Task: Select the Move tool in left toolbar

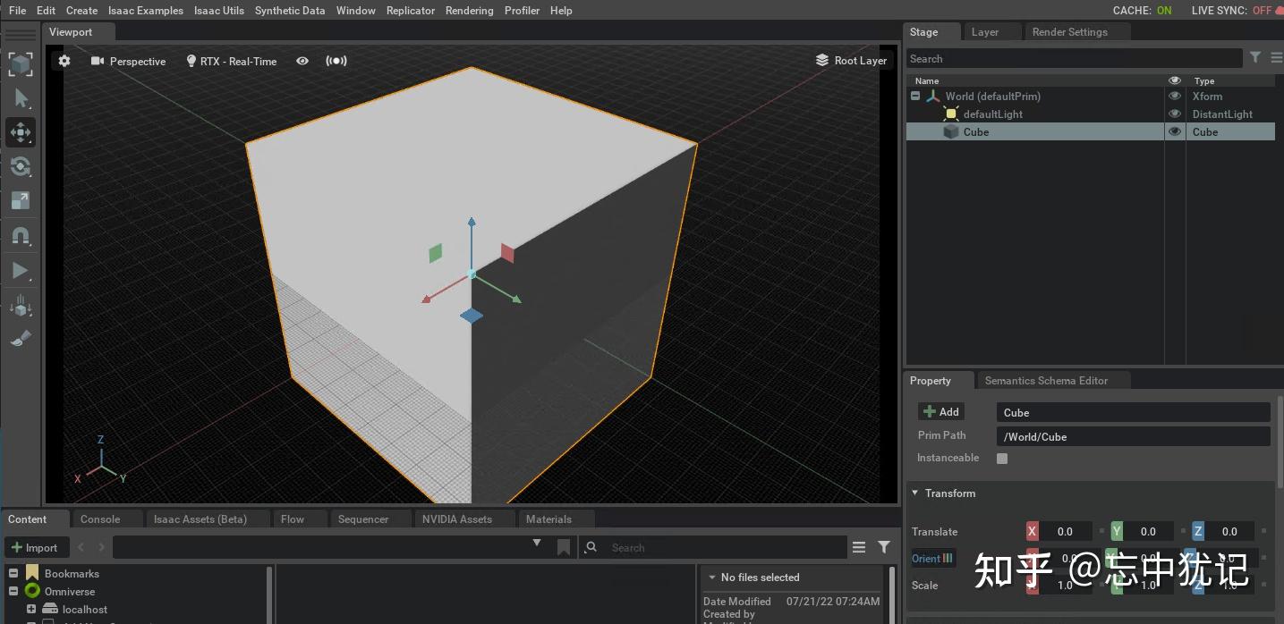Action: coord(20,133)
